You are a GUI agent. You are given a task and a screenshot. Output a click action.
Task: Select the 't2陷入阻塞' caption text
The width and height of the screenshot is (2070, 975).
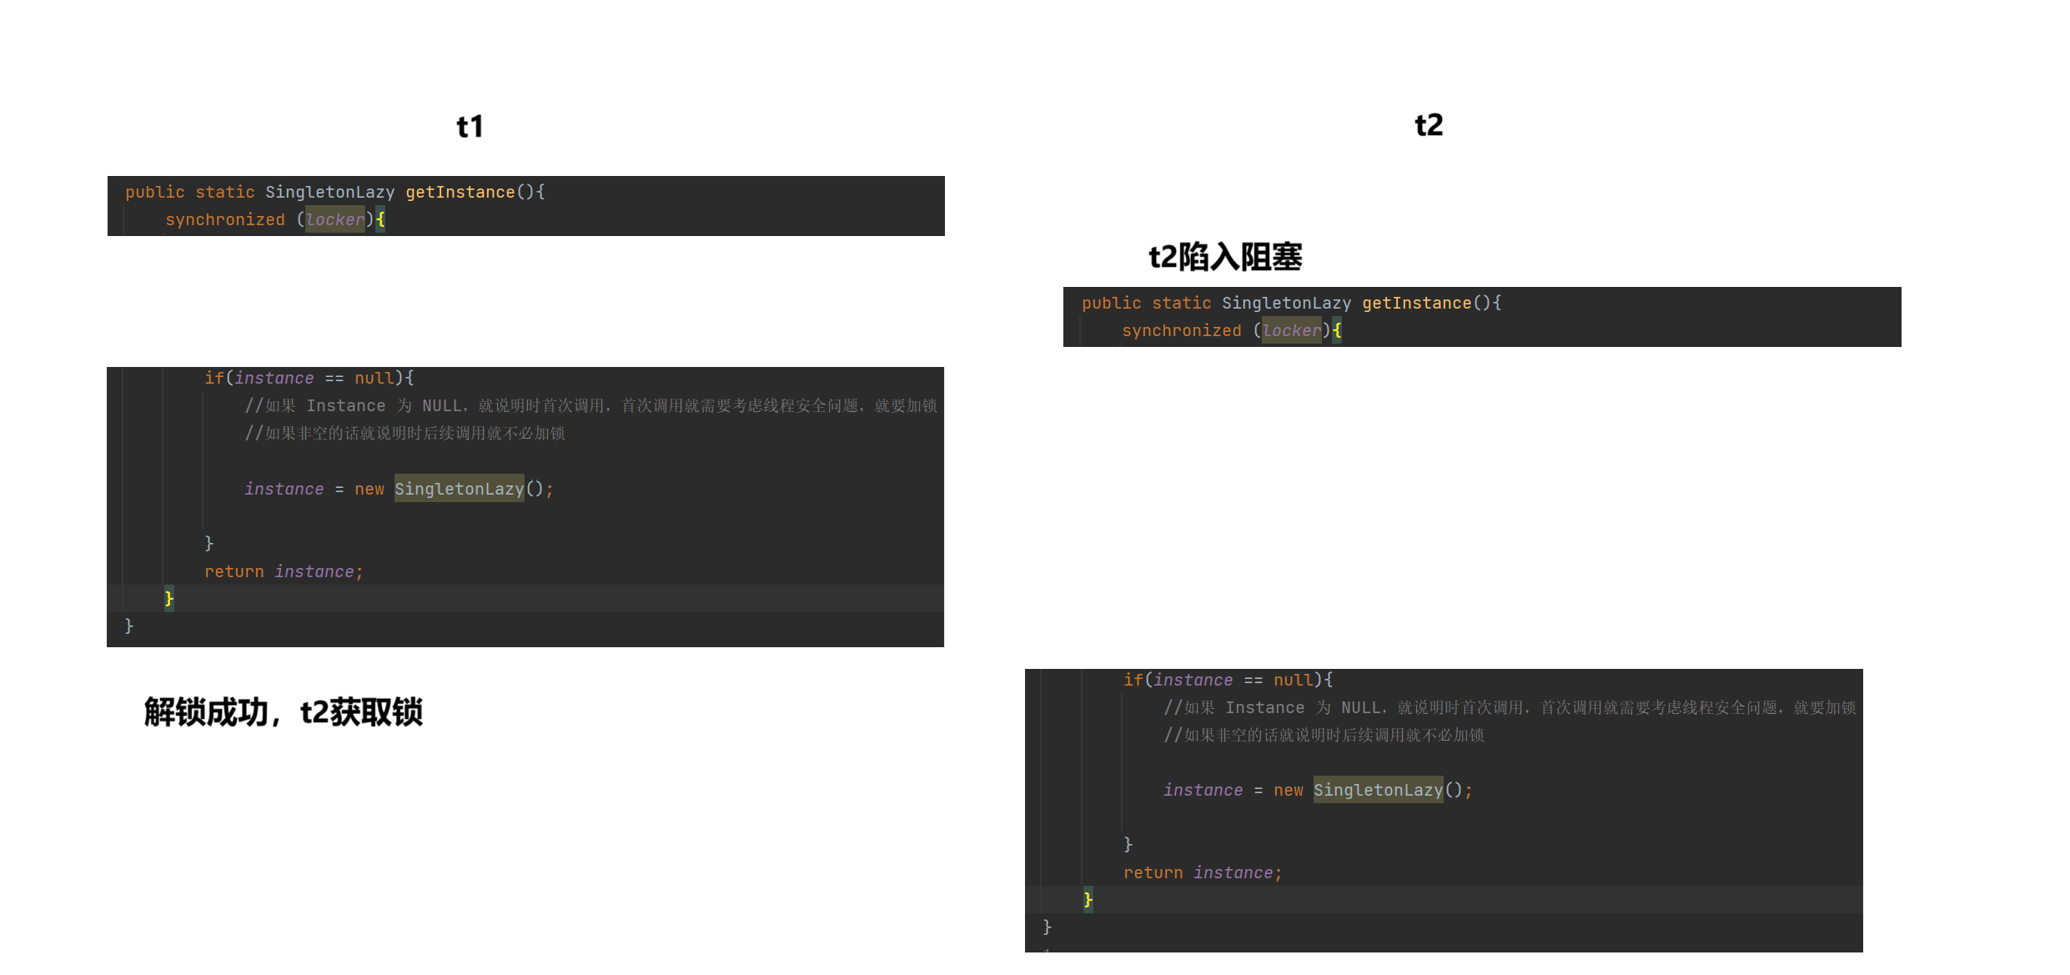[x=1224, y=257]
